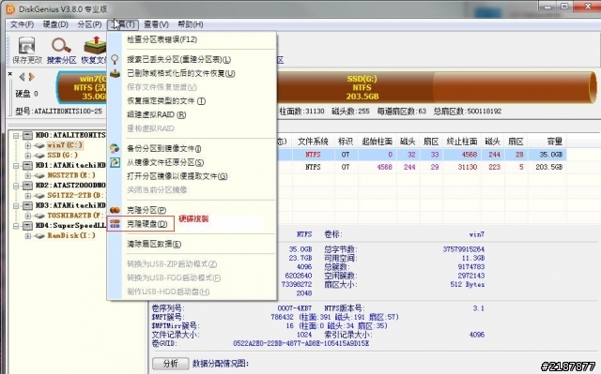Click the 起始柱面 column header
This screenshot has width=601, height=374.
378,142
